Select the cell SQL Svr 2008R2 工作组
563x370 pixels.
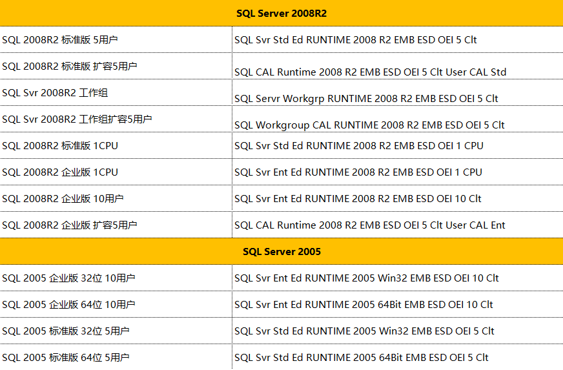pyautogui.click(x=116, y=93)
